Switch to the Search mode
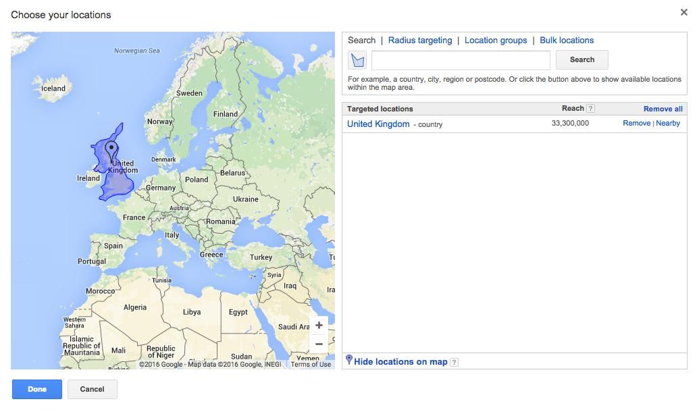The height and width of the screenshot is (414, 699). pos(361,40)
